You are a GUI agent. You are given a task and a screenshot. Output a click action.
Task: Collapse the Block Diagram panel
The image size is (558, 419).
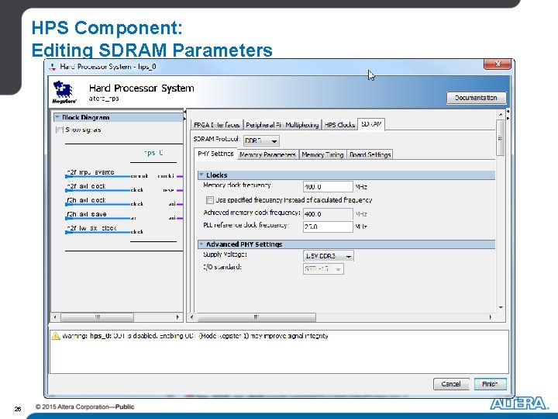point(57,117)
